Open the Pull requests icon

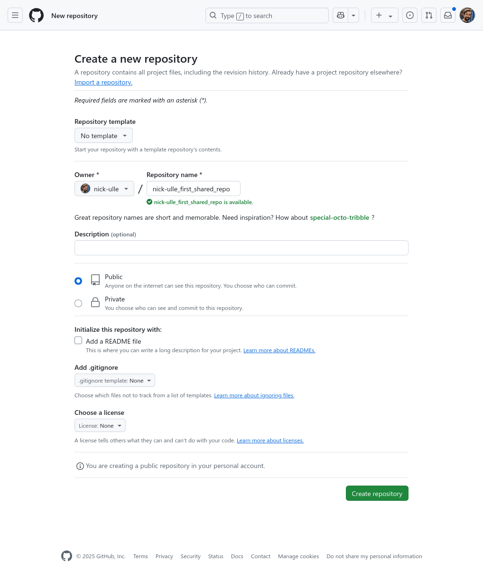coord(429,16)
